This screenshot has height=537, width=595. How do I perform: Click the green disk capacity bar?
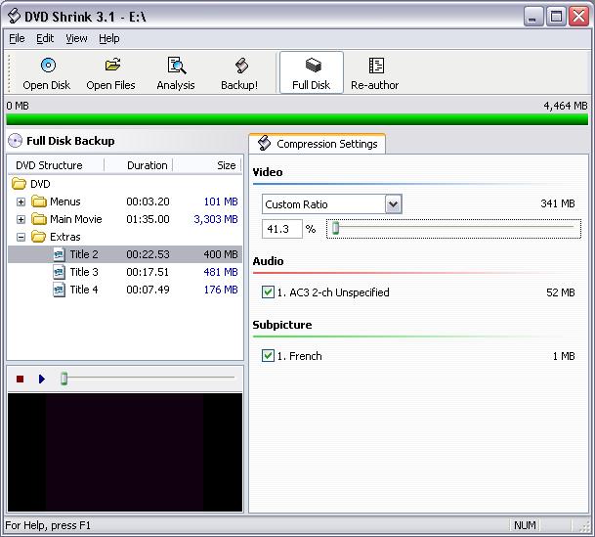click(297, 119)
